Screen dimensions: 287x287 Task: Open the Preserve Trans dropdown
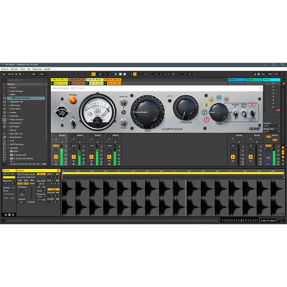[41, 197]
